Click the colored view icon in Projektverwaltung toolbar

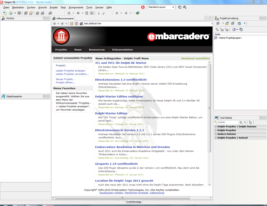pyautogui.click(x=239, y=23)
